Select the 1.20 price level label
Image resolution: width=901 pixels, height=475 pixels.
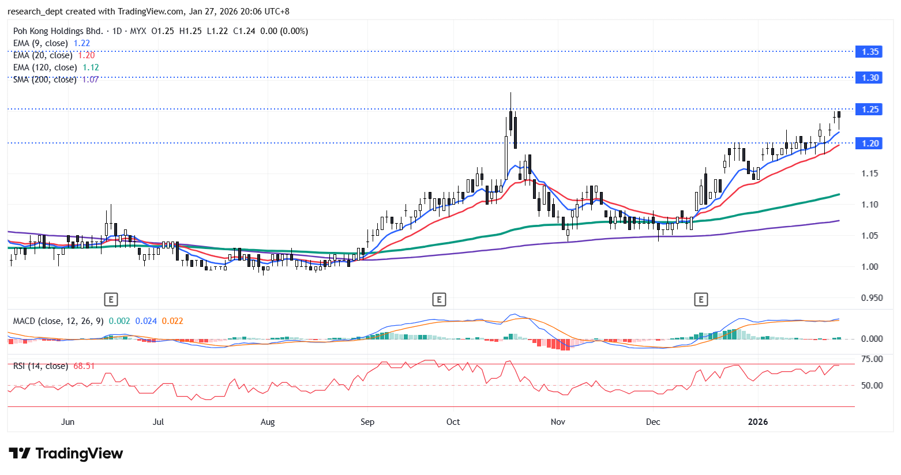click(x=870, y=144)
